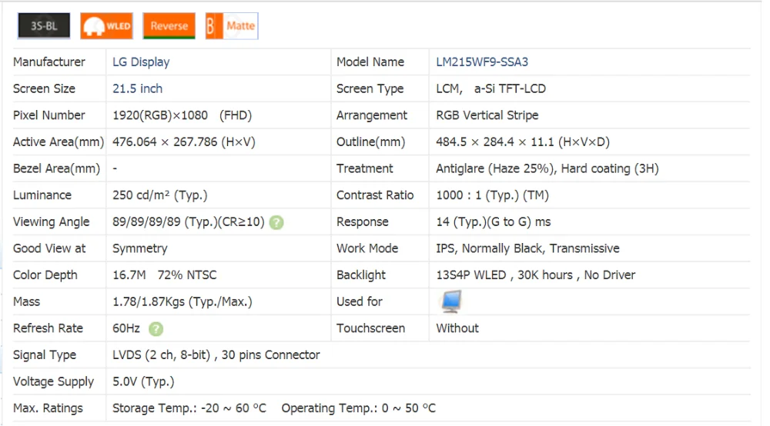This screenshot has height=426, width=770.
Task: Click the desktop monitor Used for icon
Action: point(450,301)
